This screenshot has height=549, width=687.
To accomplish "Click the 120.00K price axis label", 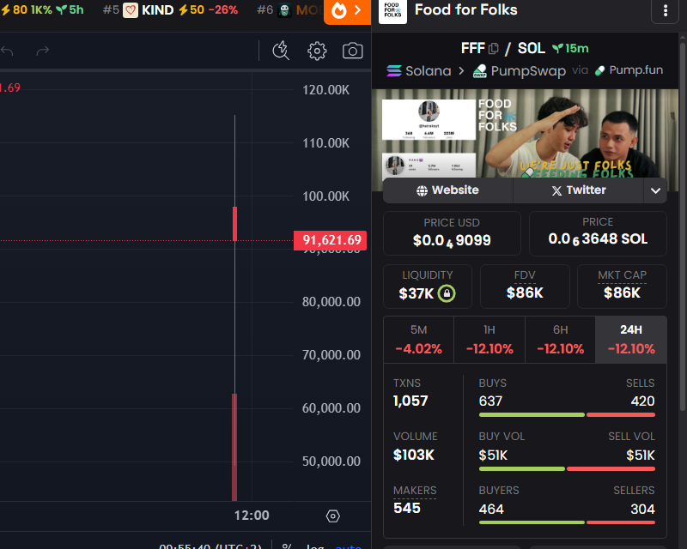I will pos(325,90).
